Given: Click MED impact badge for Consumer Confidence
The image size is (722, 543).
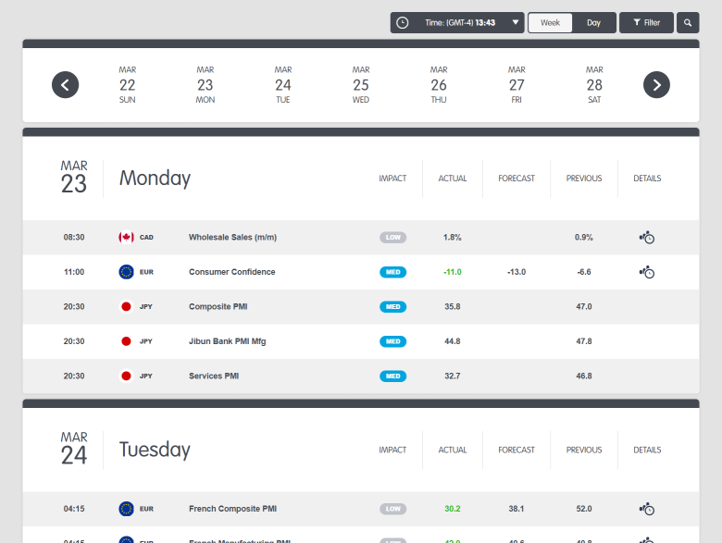Looking at the screenshot, I should pyautogui.click(x=392, y=272).
